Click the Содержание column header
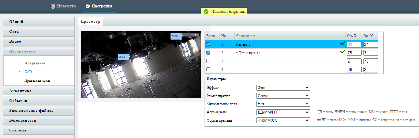 [290, 36]
